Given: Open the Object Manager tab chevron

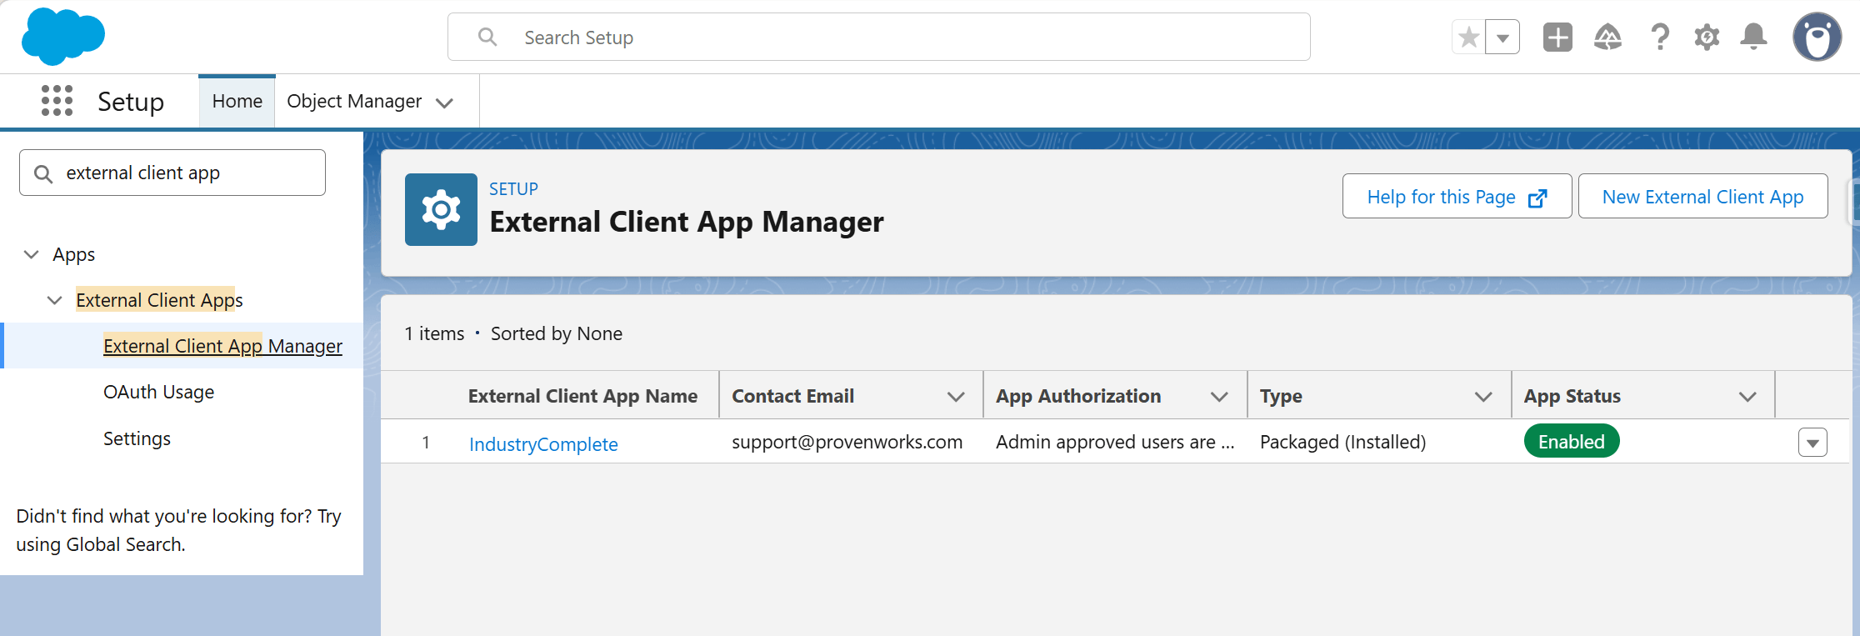Looking at the screenshot, I should 445,103.
